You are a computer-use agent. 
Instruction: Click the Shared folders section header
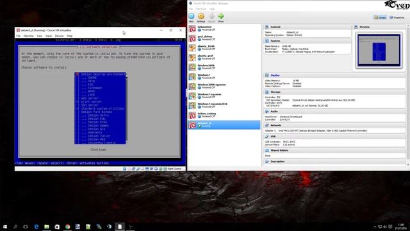pos(334,151)
